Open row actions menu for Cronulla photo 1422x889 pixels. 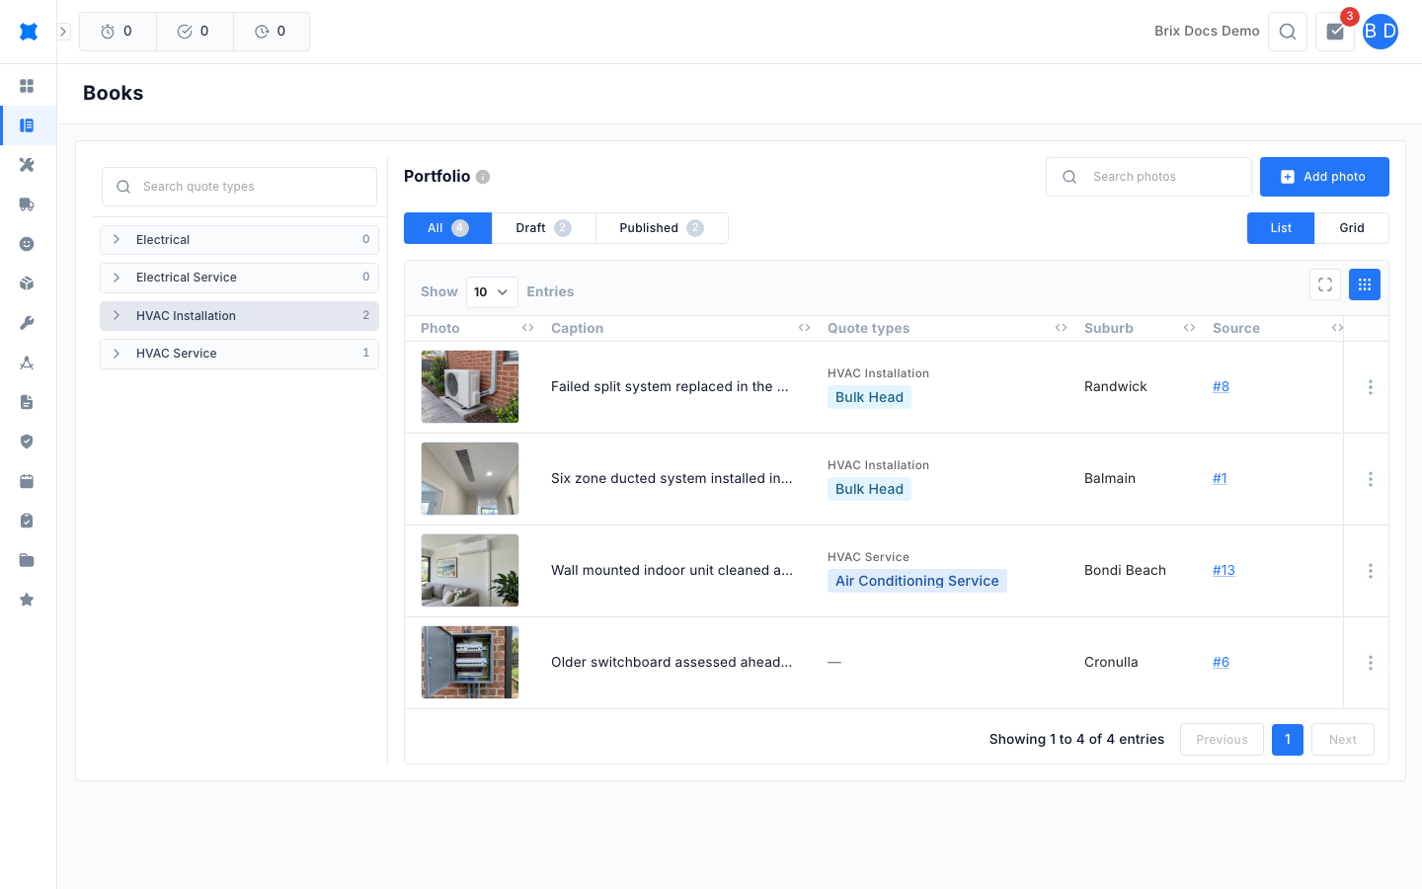(1370, 663)
